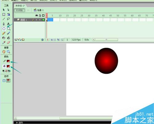Click the current frame number field
Screen dimensions: 154x124
(x=67, y=40)
